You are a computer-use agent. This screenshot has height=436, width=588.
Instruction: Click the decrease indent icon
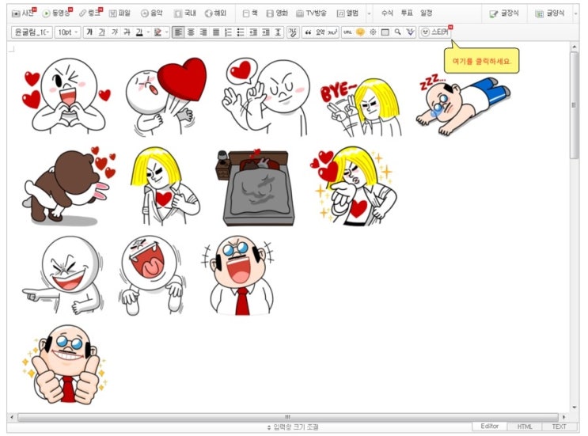[253, 32]
